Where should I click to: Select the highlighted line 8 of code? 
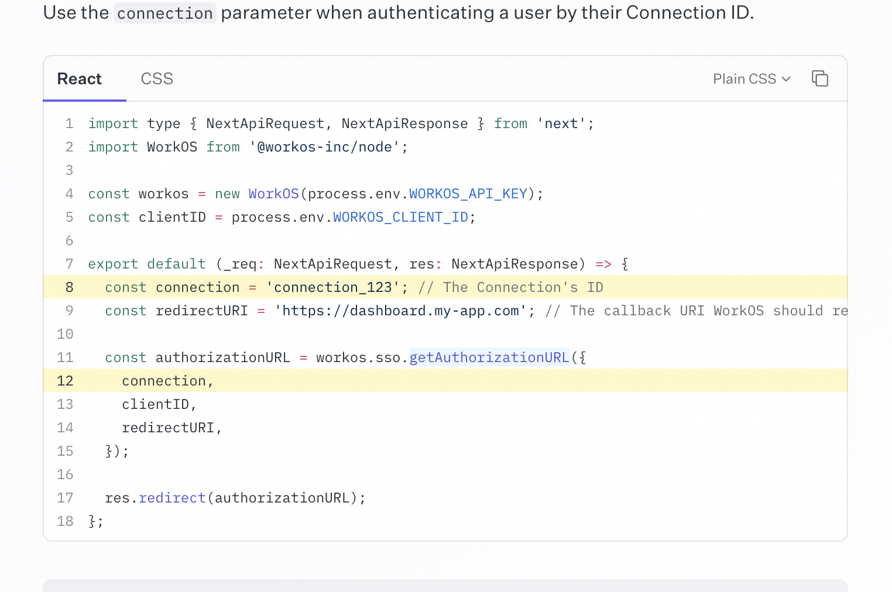351,287
